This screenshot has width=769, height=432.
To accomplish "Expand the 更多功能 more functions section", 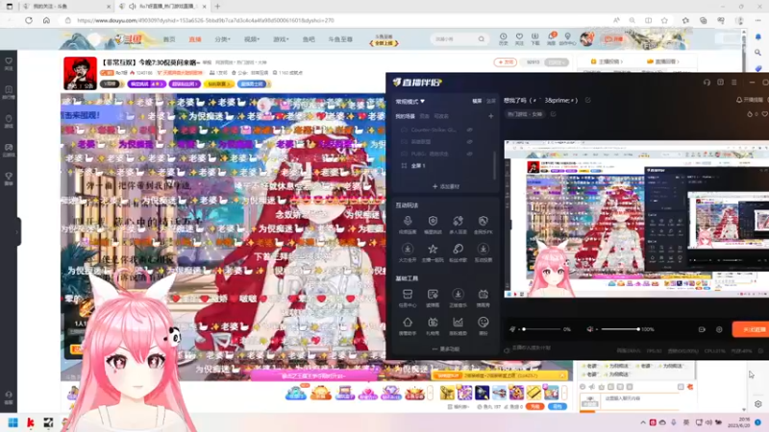I will (446, 349).
